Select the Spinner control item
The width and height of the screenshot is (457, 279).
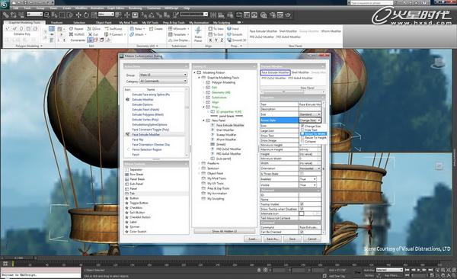click(x=135, y=226)
